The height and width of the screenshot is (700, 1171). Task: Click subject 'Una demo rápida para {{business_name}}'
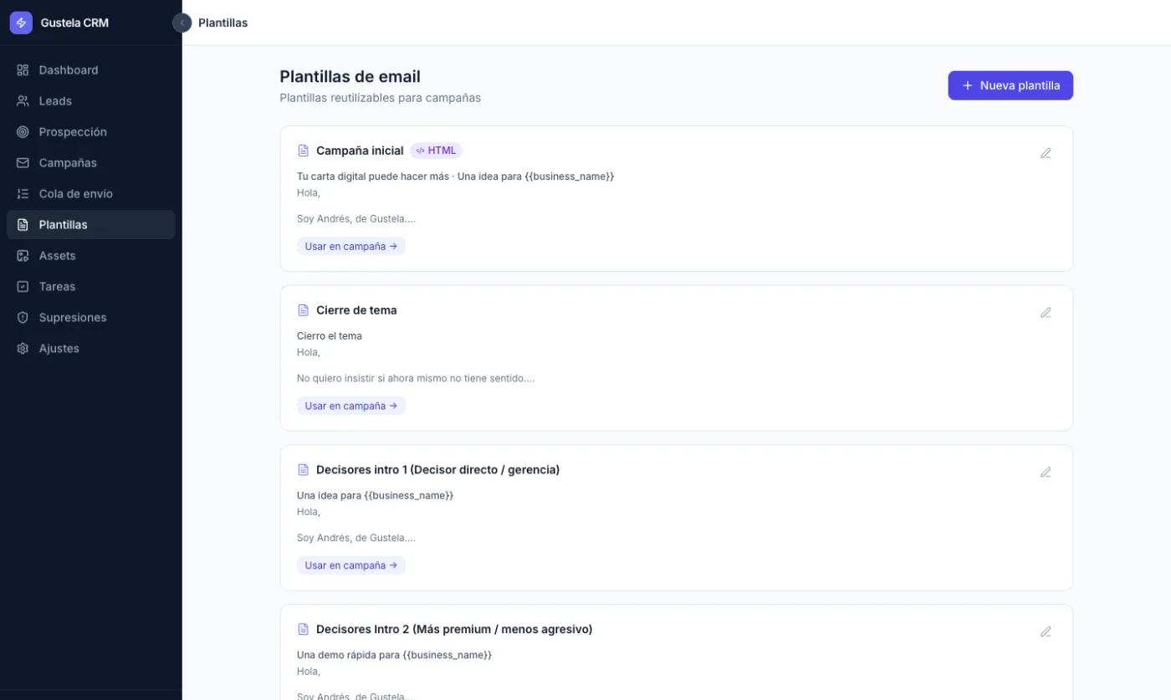394,655
